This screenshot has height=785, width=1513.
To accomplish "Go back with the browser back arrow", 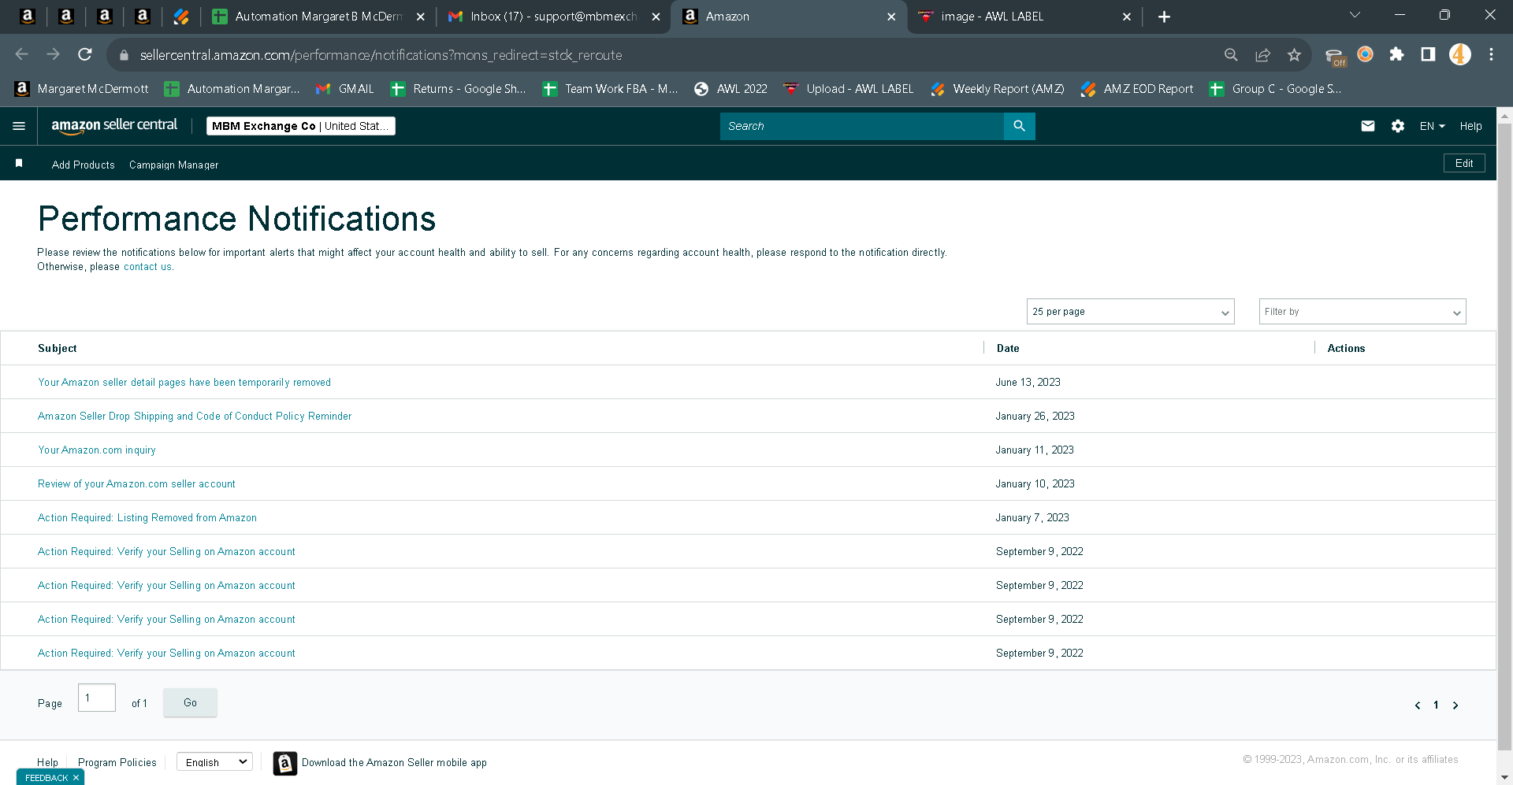I will [x=21, y=54].
